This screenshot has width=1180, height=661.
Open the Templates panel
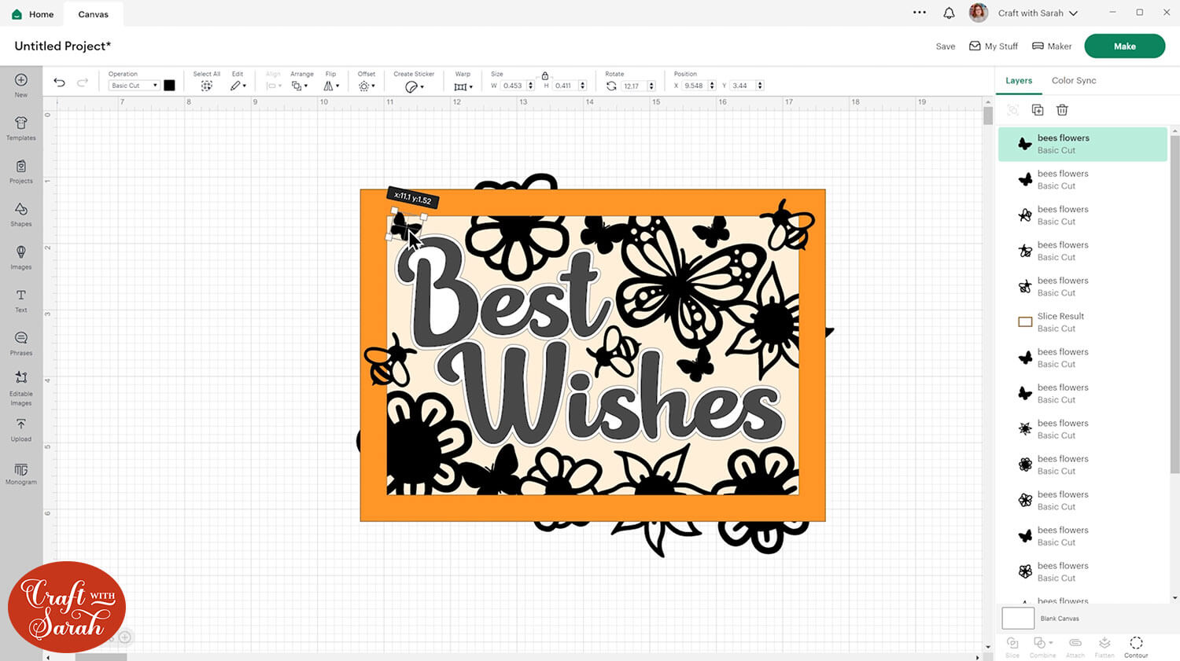[x=21, y=128]
